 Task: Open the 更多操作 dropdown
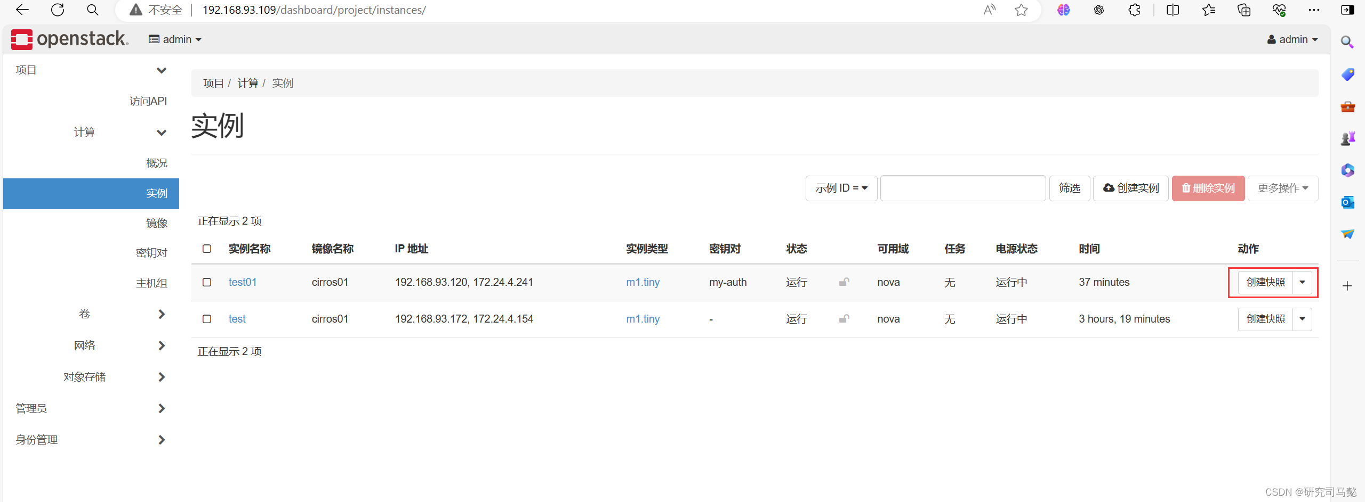[1282, 188]
